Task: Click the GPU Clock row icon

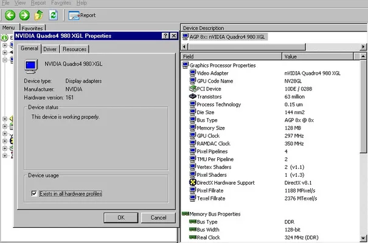Action: (x=193, y=135)
